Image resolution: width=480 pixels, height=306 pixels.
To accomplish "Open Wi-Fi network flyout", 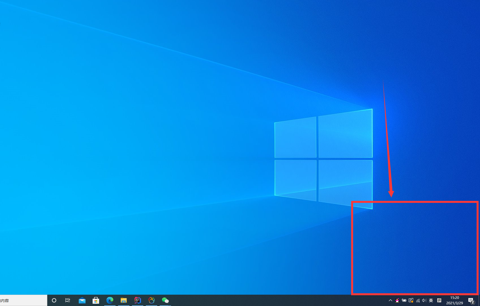I will click(x=418, y=300).
